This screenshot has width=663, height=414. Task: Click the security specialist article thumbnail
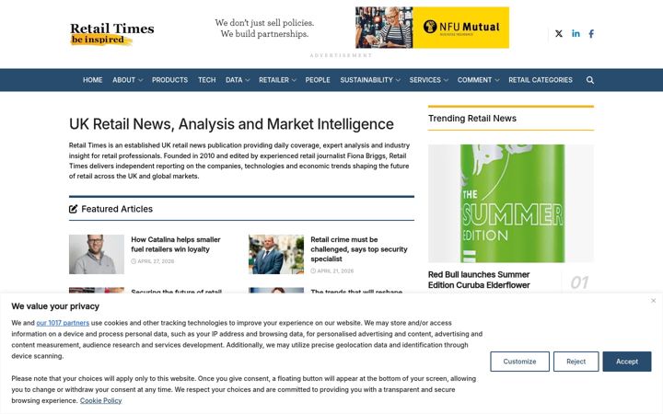(276, 254)
